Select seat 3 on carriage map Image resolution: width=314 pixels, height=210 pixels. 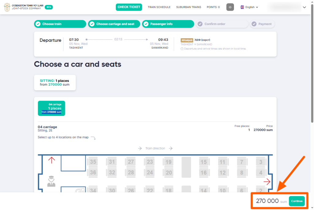coord(261,162)
